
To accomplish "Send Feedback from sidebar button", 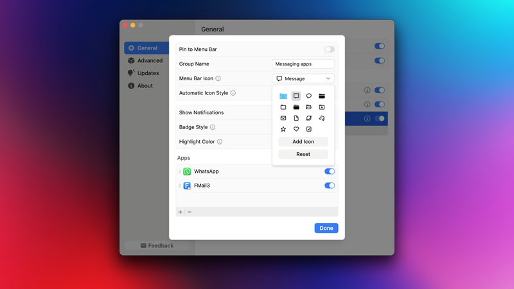I will click(x=157, y=245).
